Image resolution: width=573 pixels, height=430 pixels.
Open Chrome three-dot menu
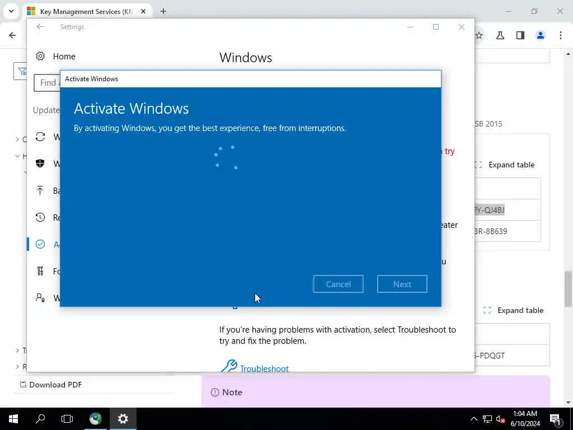pyautogui.click(x=561, y=35)
